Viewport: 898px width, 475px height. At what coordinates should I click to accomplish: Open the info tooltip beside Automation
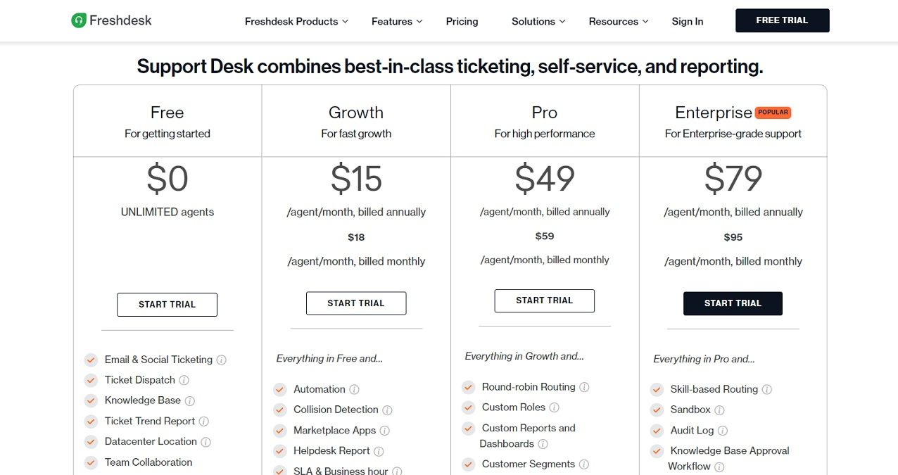pyautogui.click(x=354, y=389)
